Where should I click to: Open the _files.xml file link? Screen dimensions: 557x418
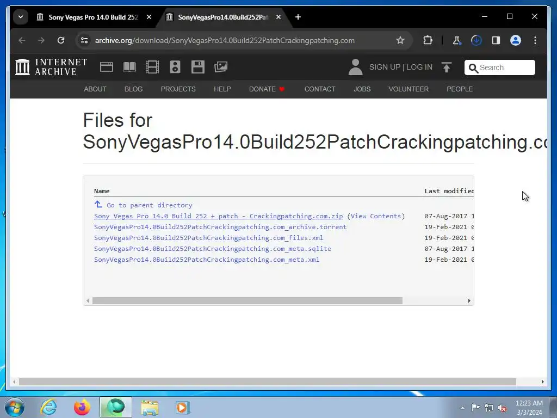coord(208,238)
